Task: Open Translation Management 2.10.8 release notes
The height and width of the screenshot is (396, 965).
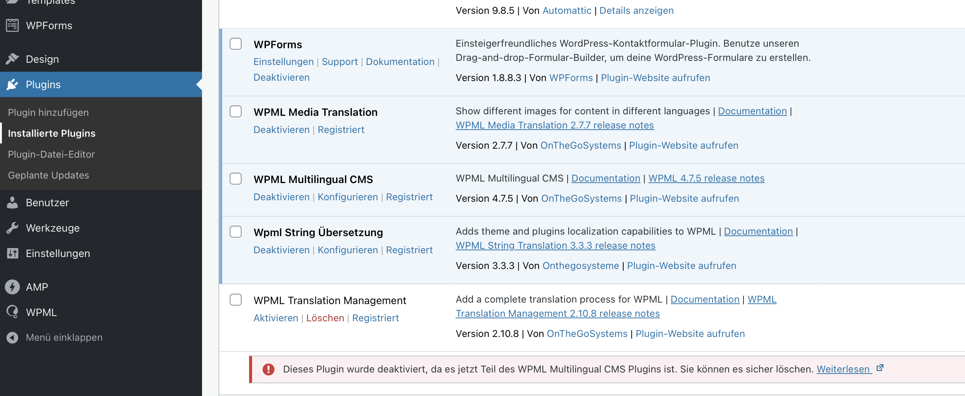Action: point(558,313)
